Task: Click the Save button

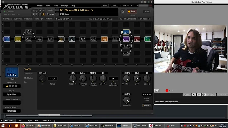Action: click(132, 11)
